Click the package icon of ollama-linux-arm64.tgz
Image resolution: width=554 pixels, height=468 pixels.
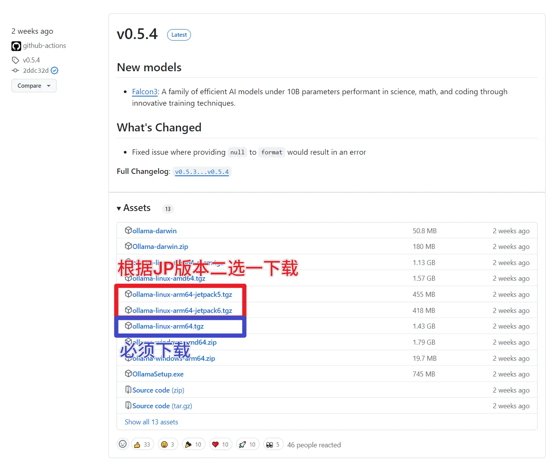[128, 326]
